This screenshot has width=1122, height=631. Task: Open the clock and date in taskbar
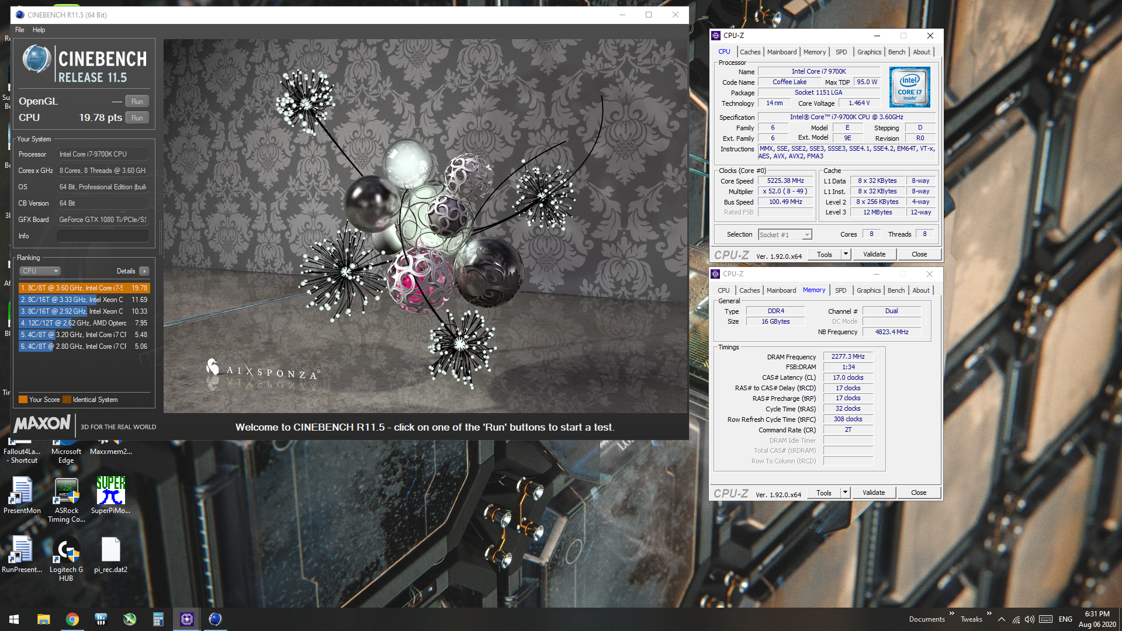(x=1097, y=619)
